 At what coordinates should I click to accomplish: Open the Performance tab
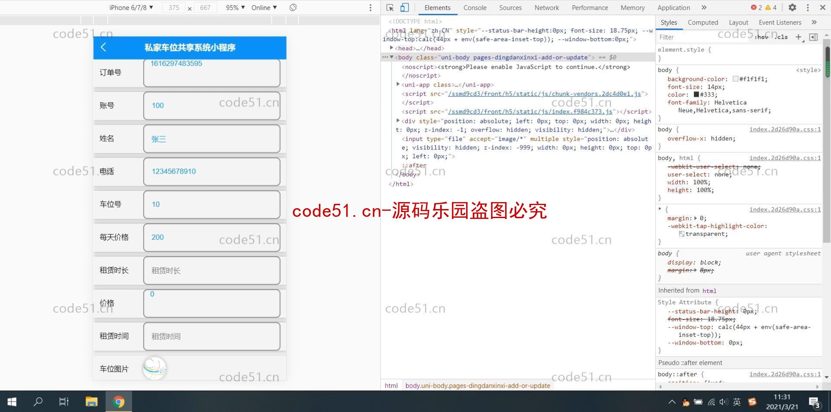[x=590, y=8]
